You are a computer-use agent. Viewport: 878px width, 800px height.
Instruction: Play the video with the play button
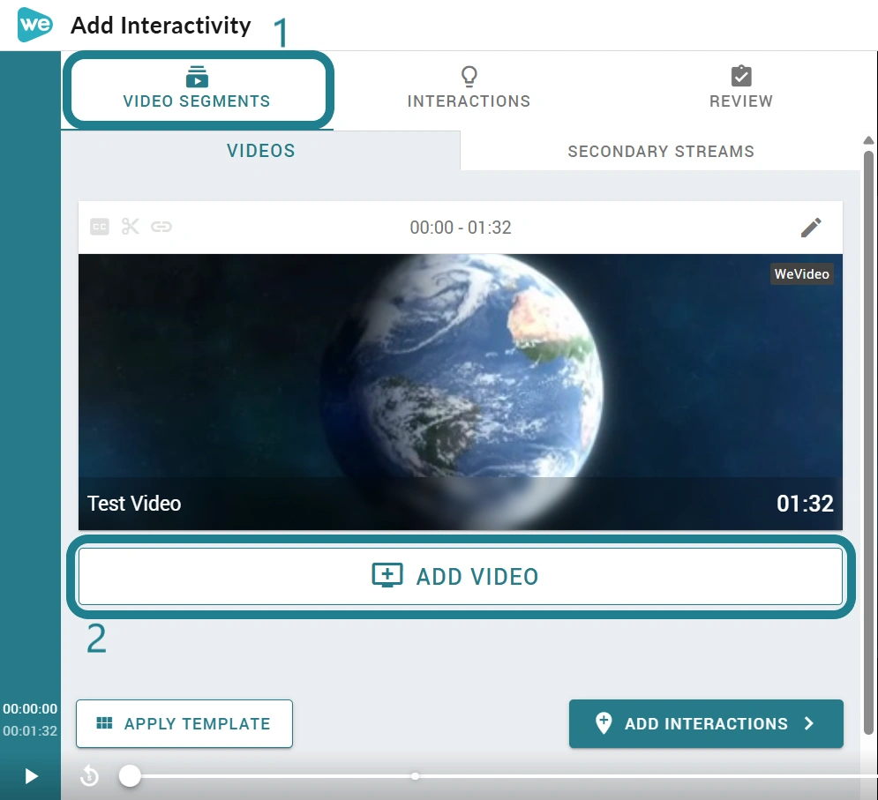(32, 776)
